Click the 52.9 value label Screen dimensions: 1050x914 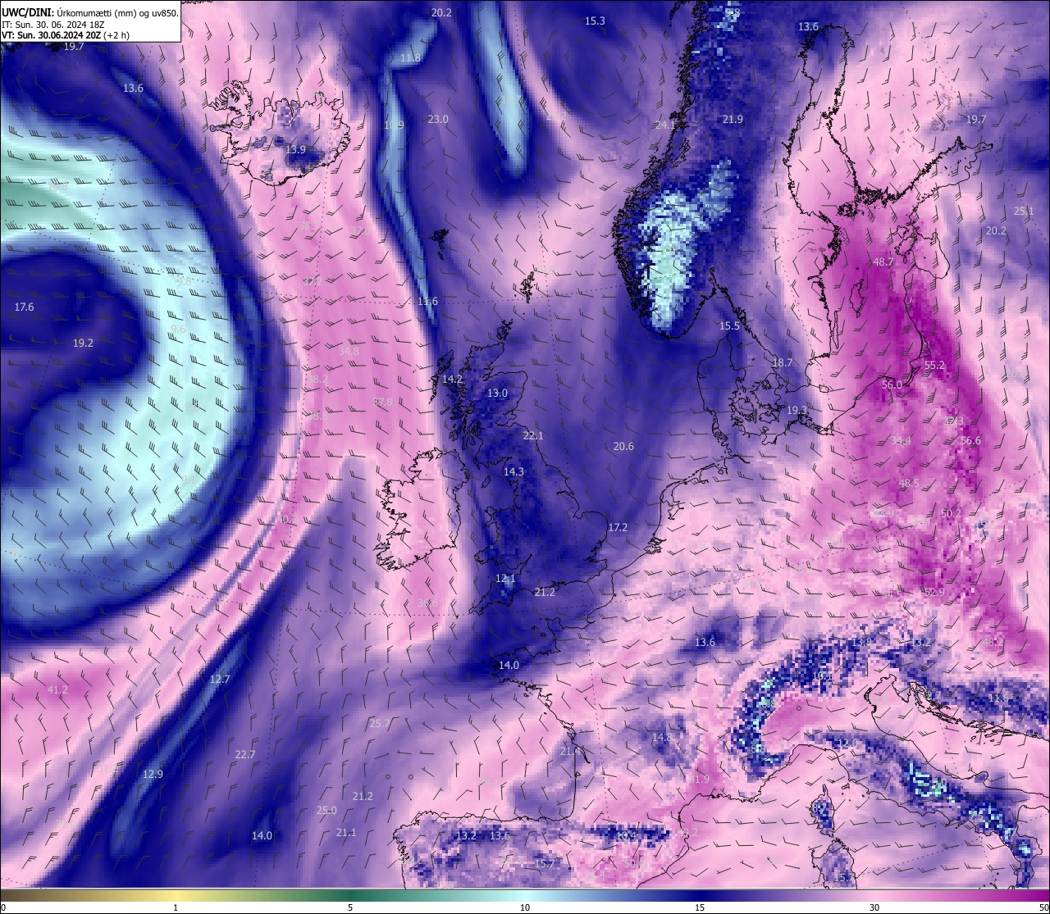click(x=934, y=592)
